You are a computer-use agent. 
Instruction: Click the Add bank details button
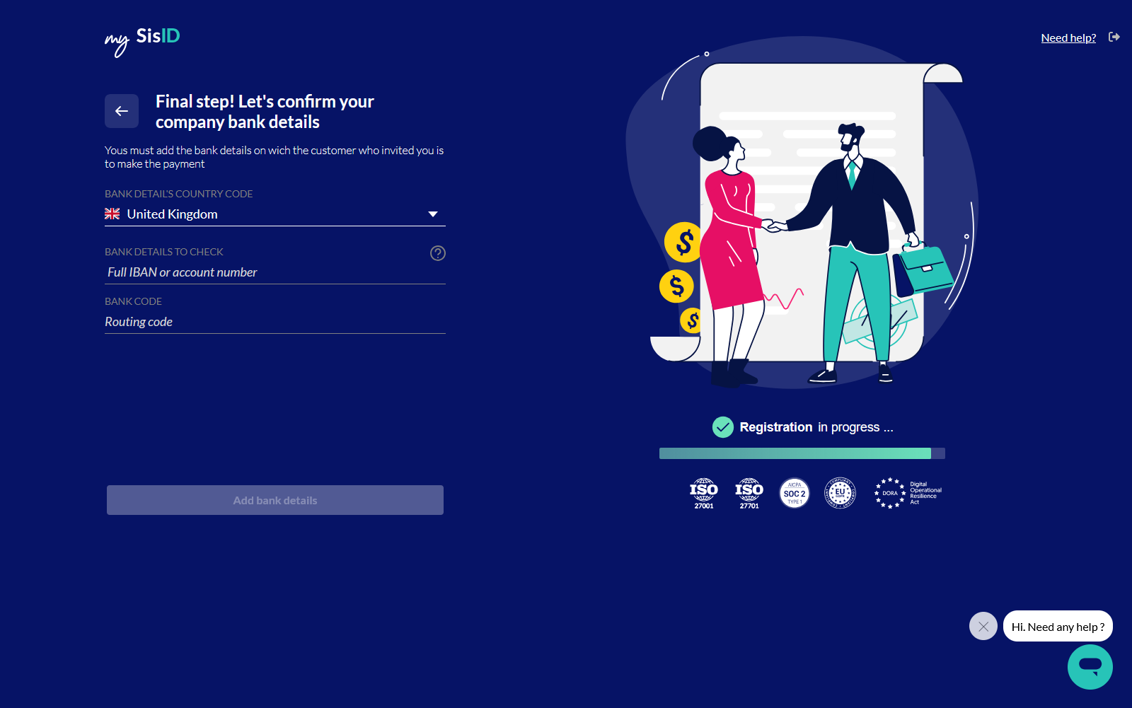click(275, 500)
